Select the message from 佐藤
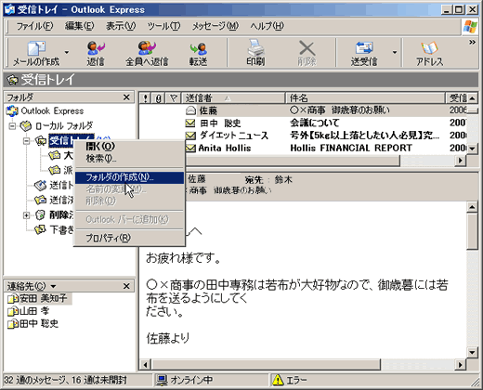This screenshot has height=390, width=483. 303,110
